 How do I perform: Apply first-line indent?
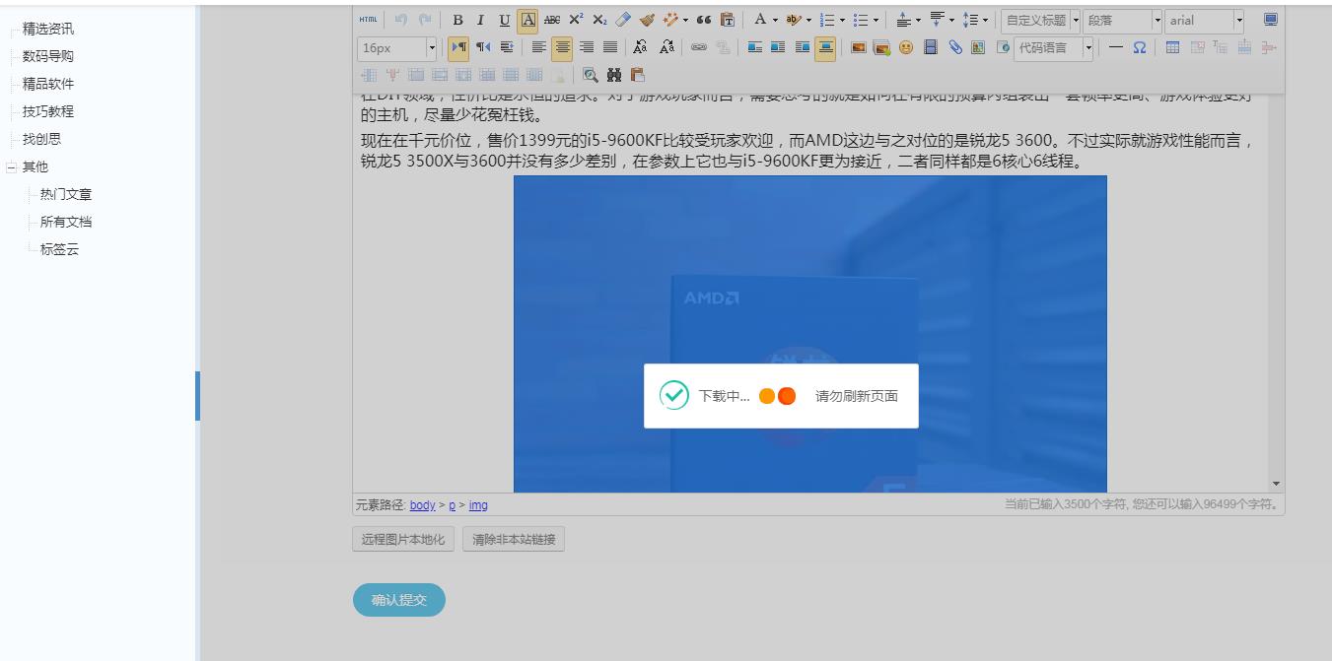click(507, 47)
